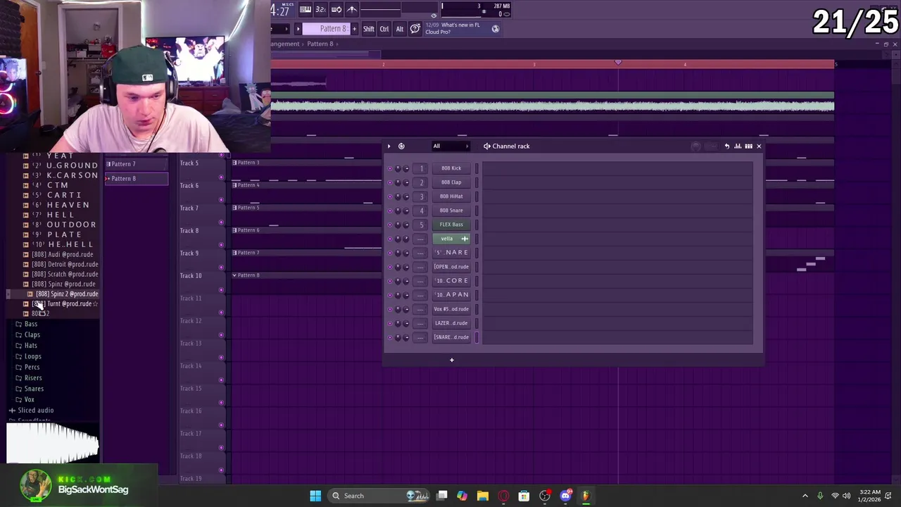Image resolution: width=901 pixels, height=507 pixels.
Task: Click the playhead marker on timeline ruler
Action: 618,63
